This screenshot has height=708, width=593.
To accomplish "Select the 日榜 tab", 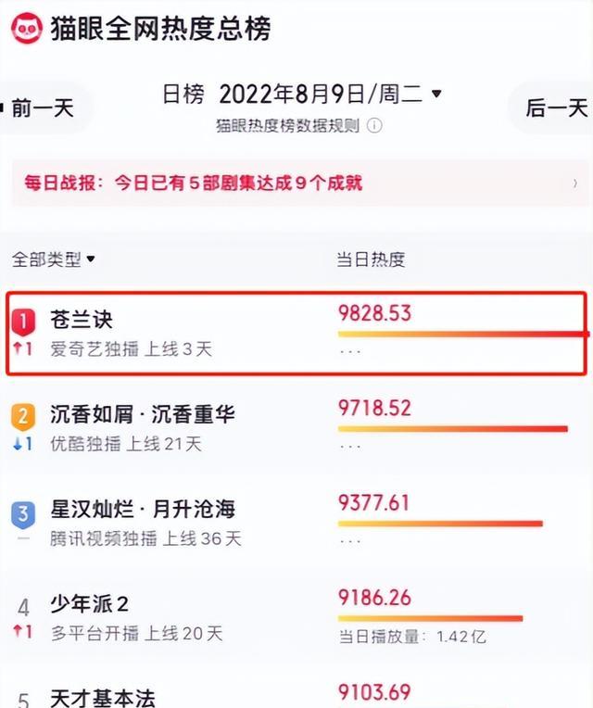I will point(183,95).
